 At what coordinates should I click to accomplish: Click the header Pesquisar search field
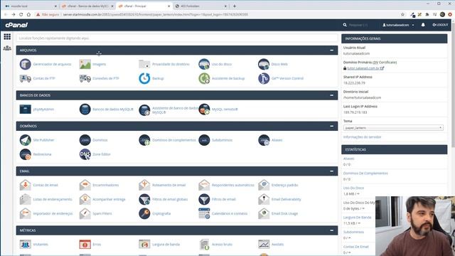click(358, 25)
